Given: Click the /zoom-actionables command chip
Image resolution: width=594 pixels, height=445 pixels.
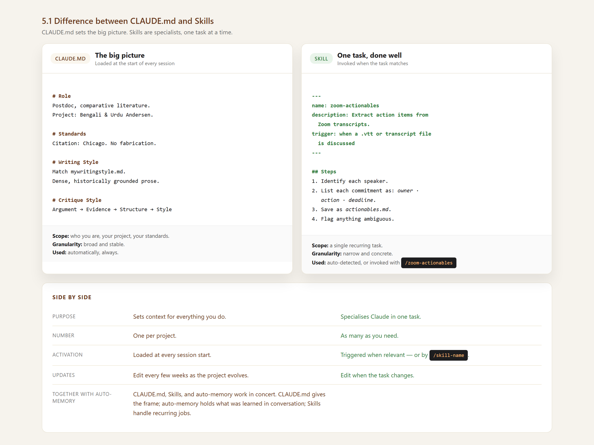Looking at the screenshot, I should tap(428, 263).
